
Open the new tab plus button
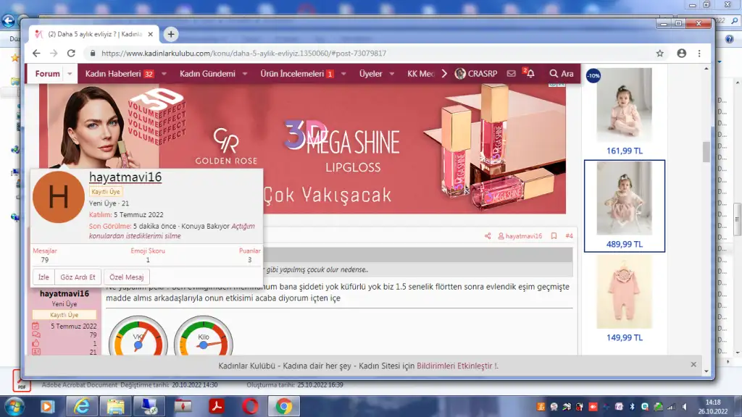(x=171, y=34)
